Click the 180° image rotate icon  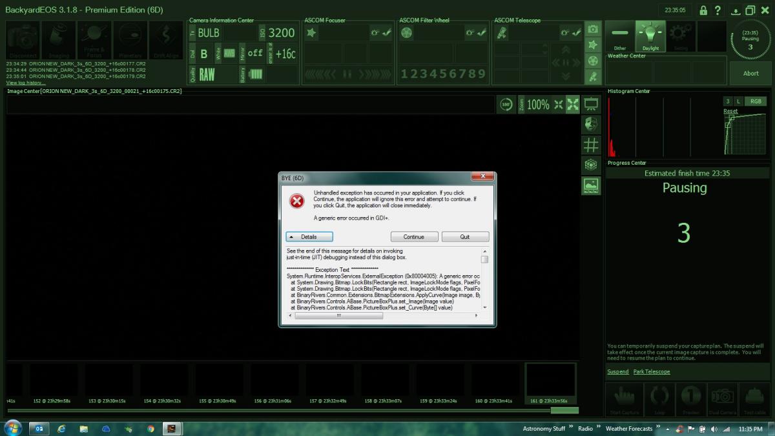click(x=507, y=105)
